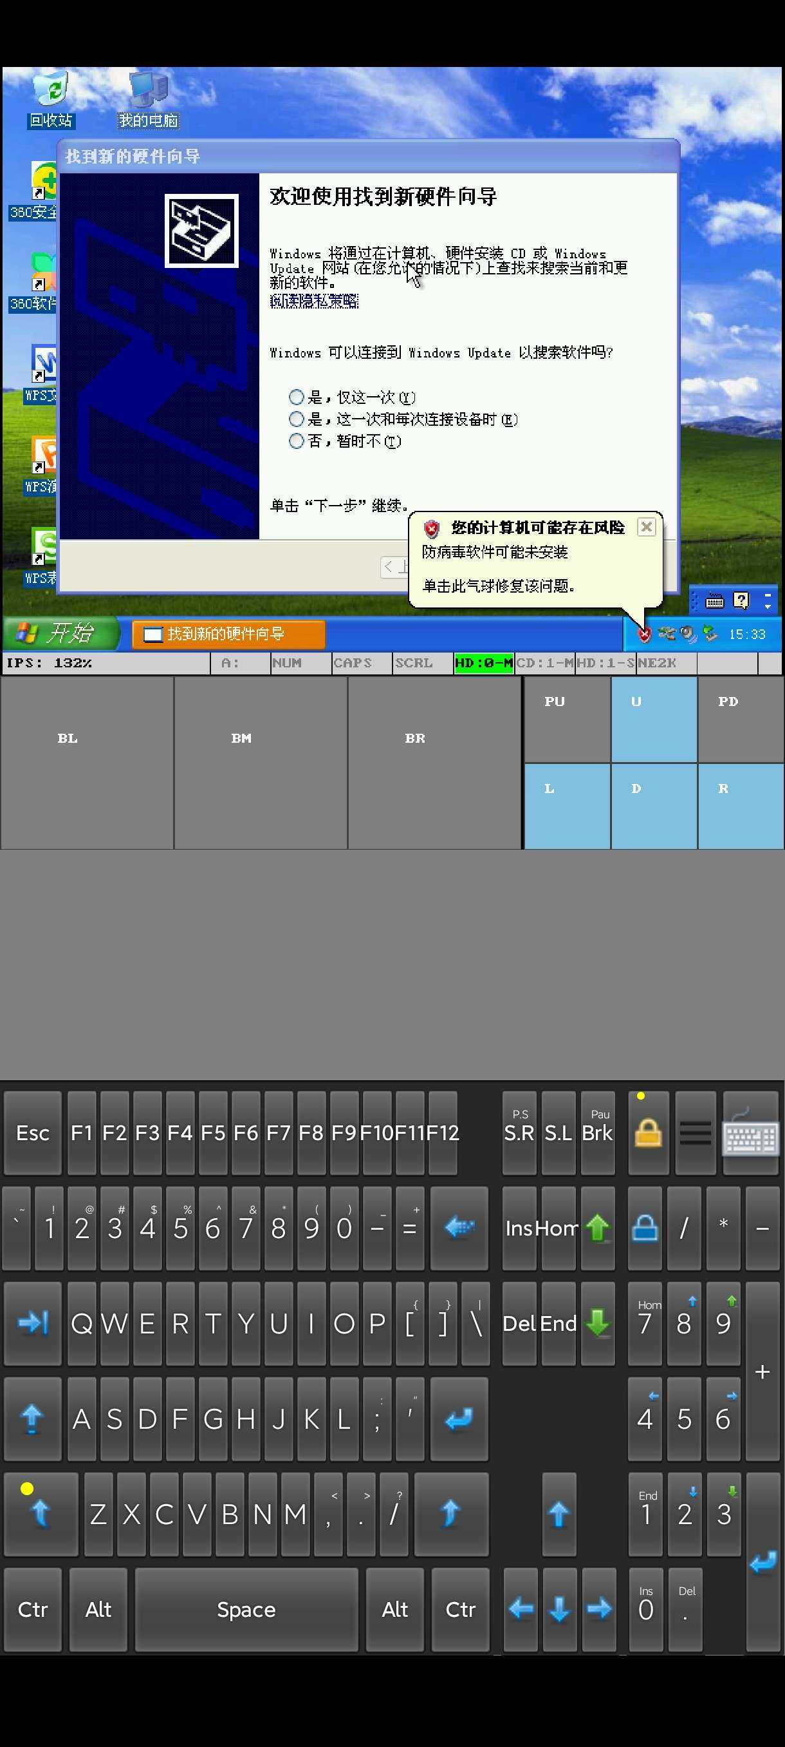Click the language bar help question mark icon
This screenshot has width=785, height=1747.
742,600
